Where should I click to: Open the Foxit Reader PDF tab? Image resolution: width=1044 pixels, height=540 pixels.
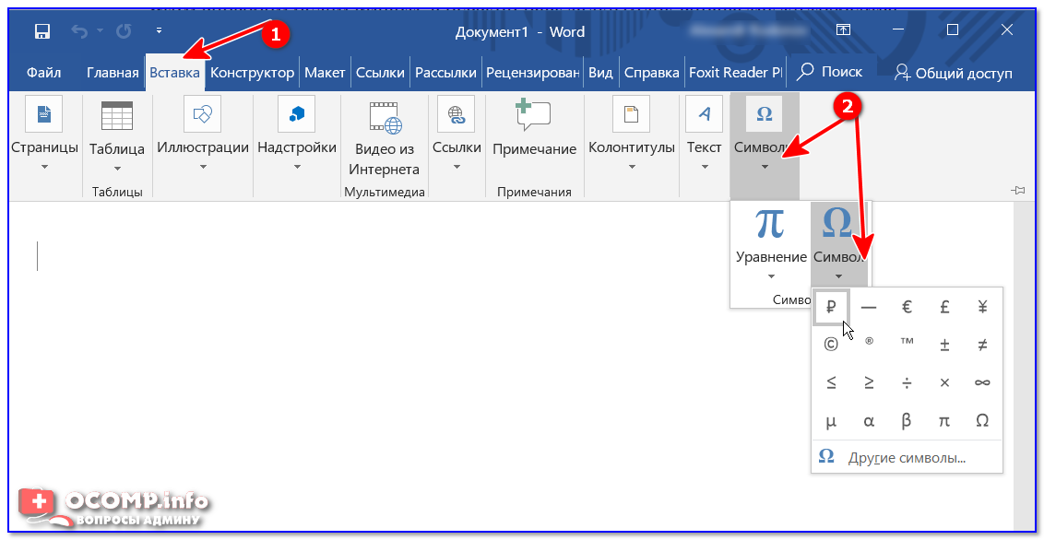pos(736,73)
